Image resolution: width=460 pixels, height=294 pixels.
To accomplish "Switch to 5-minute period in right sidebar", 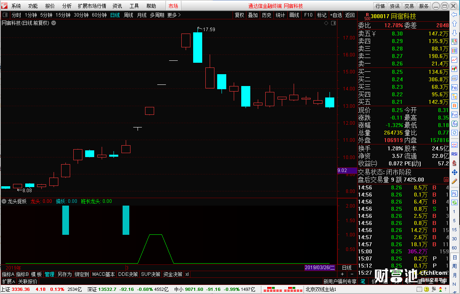I will tap(454, 221).
